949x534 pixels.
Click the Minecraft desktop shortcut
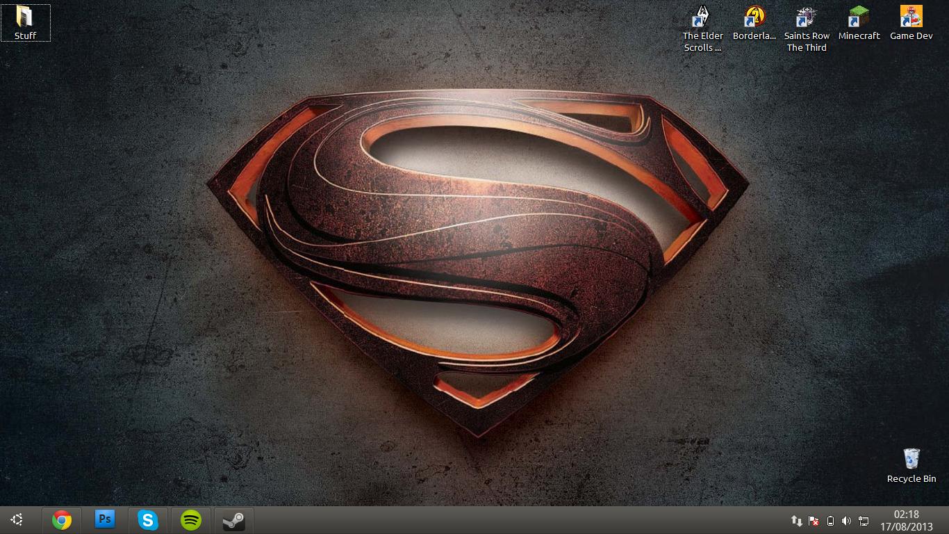click(x=859, y=23)
